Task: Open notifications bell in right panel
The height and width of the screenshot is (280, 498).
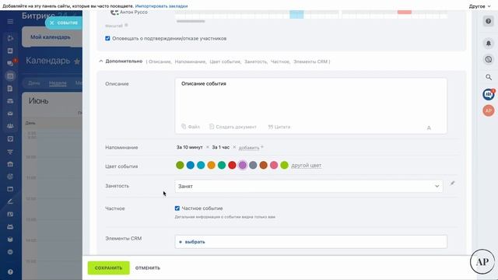Action: click(x=489, y=43)
